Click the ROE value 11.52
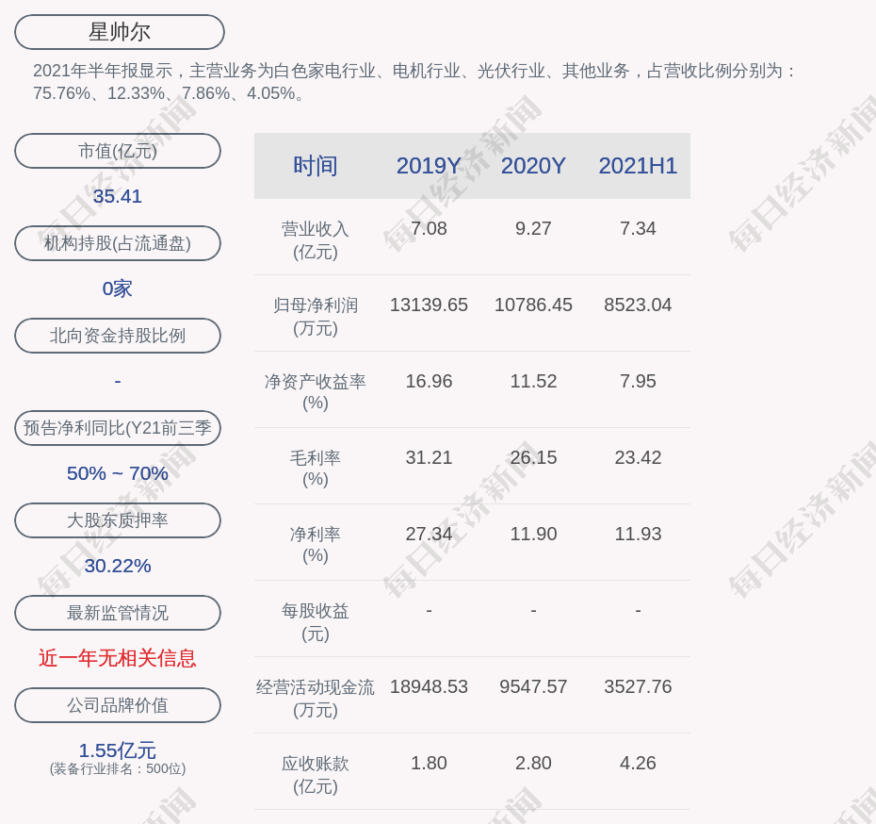 coord(533,381)
